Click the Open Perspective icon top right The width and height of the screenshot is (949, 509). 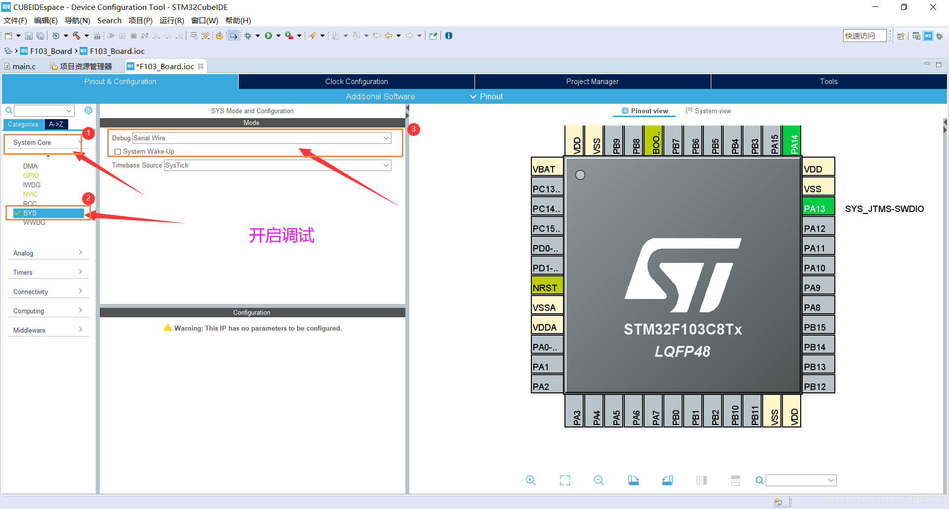tap(901, 36)
